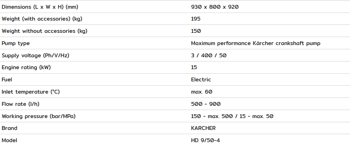The image size is (350, 146).
Task: Select Weight without accessories label
Action: [x=44, y=31]
